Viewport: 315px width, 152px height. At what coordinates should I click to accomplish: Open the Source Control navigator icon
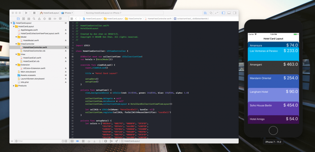coord(23,19)
